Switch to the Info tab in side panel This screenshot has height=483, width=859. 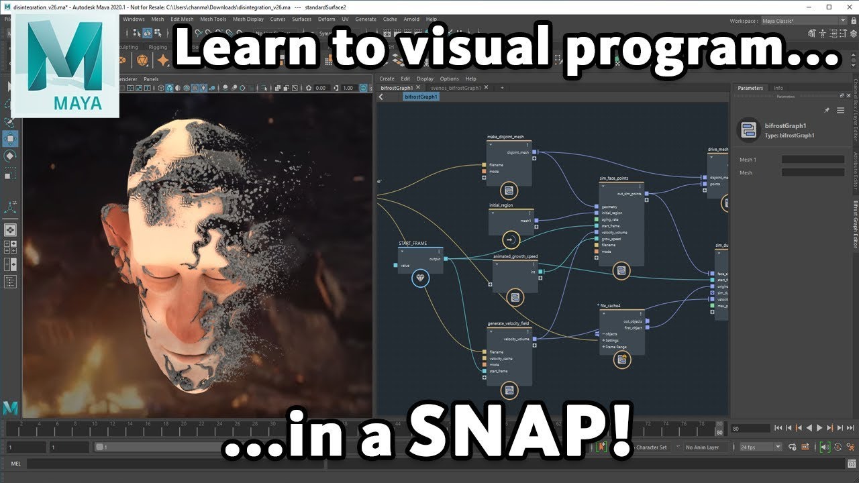778,88
